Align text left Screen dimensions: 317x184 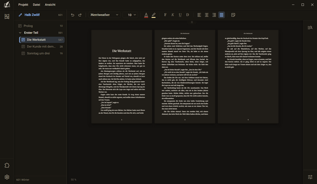pyautogui.click(x=199, y=15)
